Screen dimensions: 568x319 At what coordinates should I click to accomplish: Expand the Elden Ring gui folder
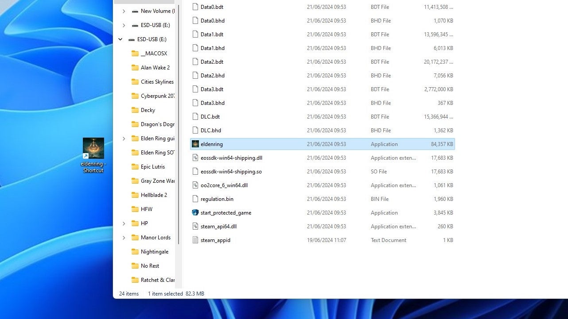pos(124,138)
